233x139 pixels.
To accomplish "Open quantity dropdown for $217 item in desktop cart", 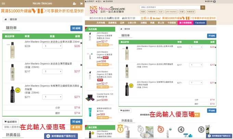I will coord(196,65).
